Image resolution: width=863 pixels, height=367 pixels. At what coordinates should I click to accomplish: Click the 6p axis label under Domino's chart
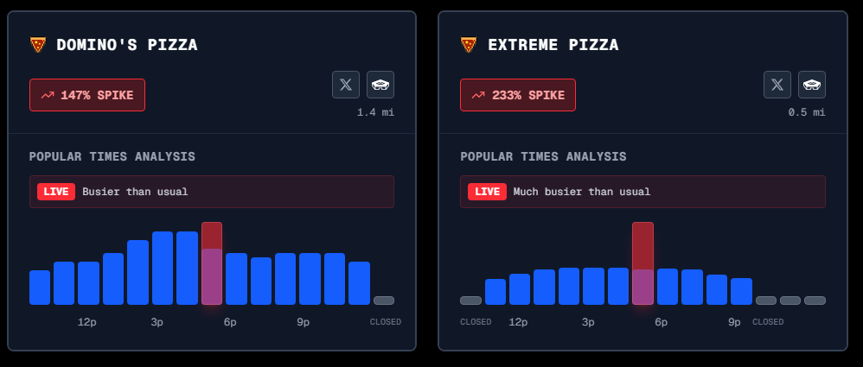pos(230,322)
